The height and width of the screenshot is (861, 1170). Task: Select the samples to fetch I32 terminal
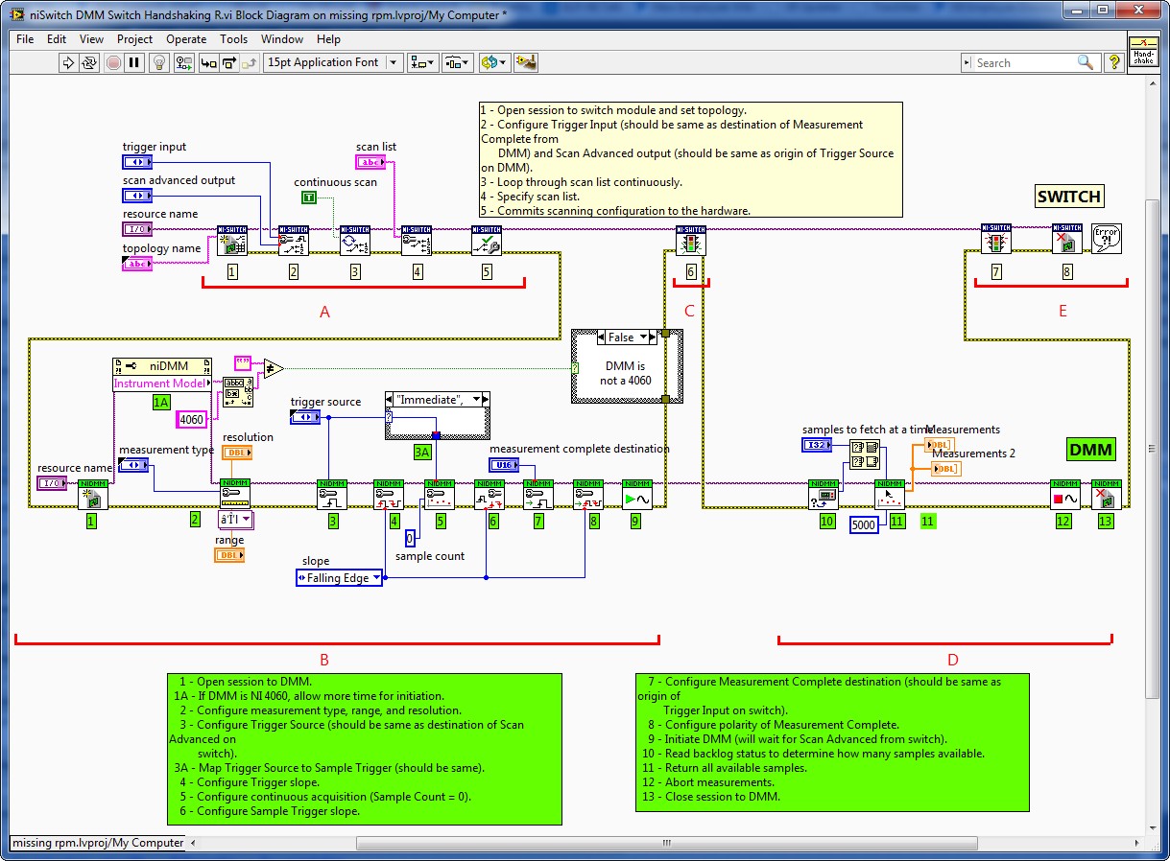coord(817,445)
